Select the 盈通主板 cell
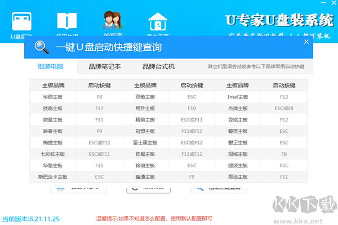This screenshot has height=225, width=338. (145, 177)
